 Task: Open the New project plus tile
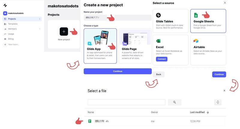pos(64,32)
